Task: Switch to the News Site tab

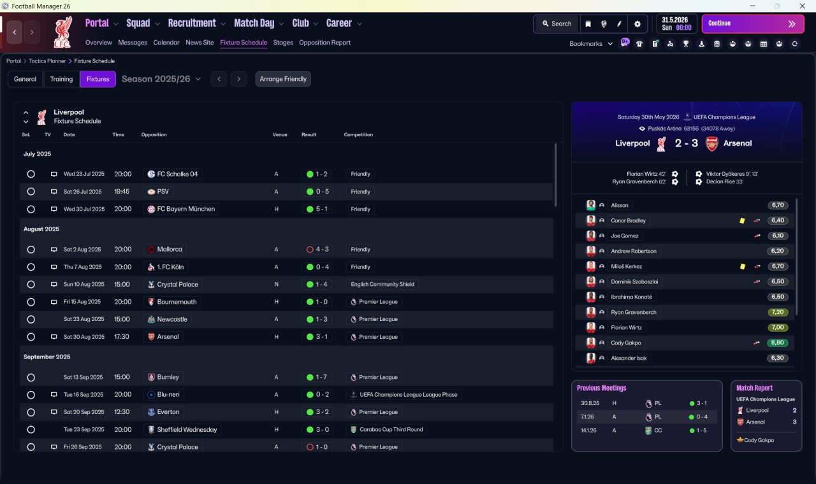Action: (200, 43)
